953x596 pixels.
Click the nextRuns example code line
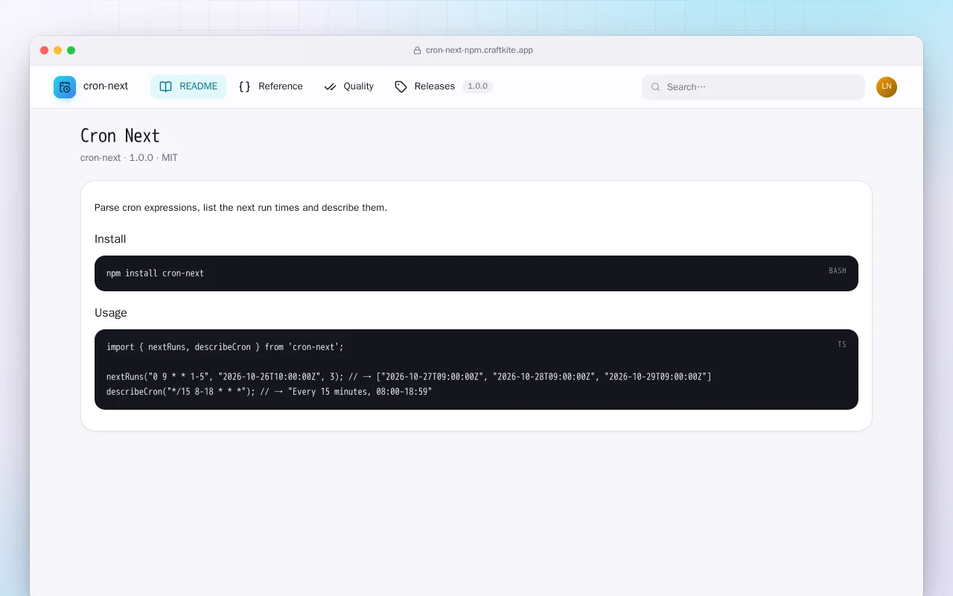409,377
